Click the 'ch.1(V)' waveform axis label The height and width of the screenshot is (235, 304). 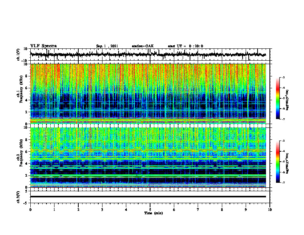[x=18, y=55]
